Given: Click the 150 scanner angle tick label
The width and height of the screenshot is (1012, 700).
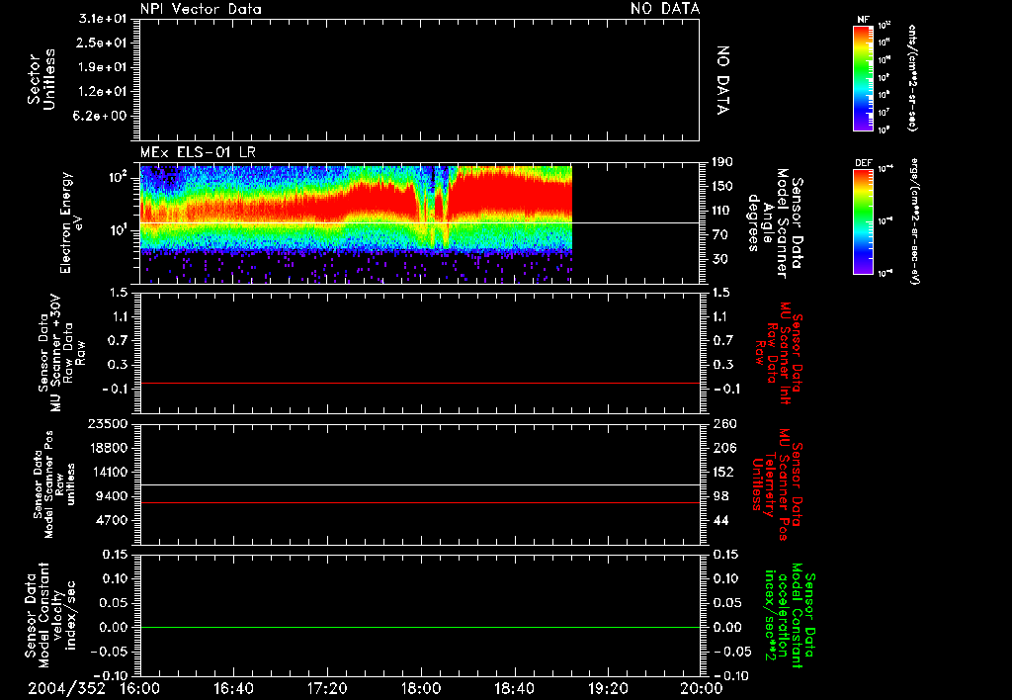Looking at the screenshot, I should pos(722,187).
